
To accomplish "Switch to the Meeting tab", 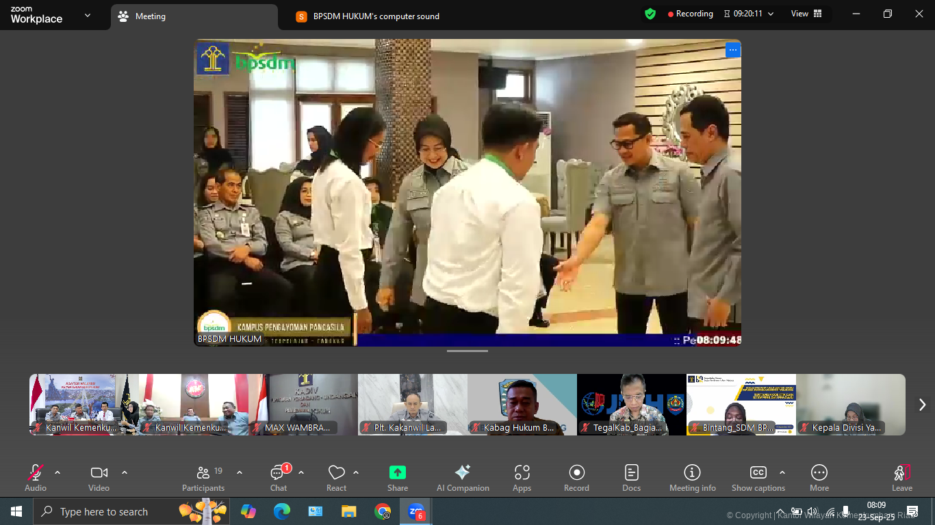I will [151, 16].
